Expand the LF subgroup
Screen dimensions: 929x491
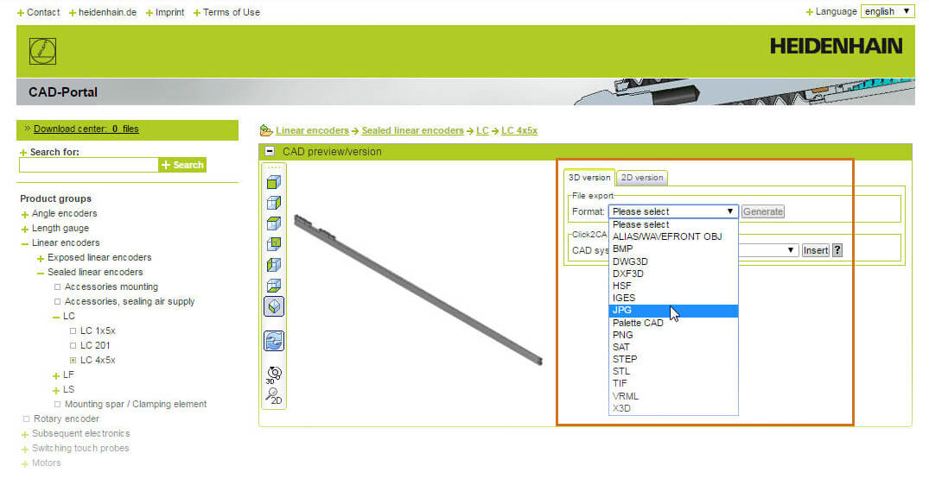[55, 375]
